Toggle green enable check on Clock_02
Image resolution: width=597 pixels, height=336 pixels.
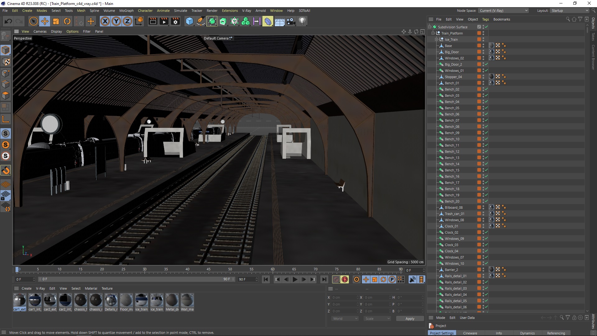point(486,232)
